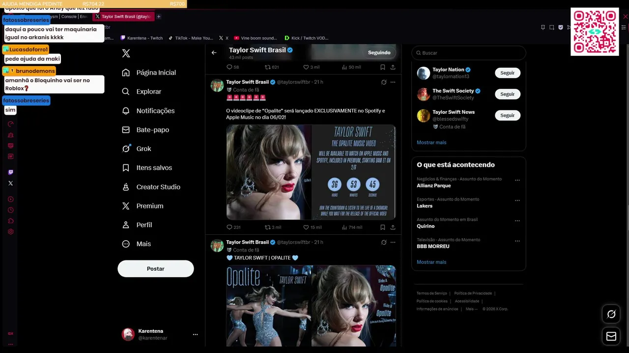Screen dimensions: 629x353
Task: Bookmark the top tweet with 50 mil views
Action: click(382, 67)
